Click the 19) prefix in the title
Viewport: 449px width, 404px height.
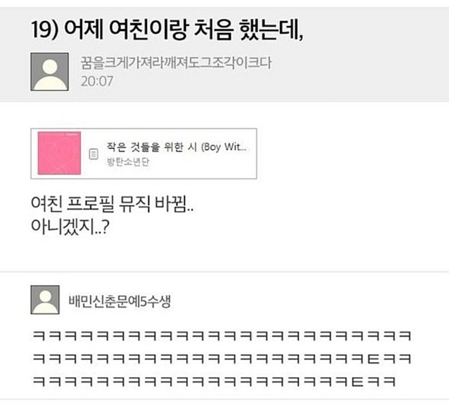(45, 30)
